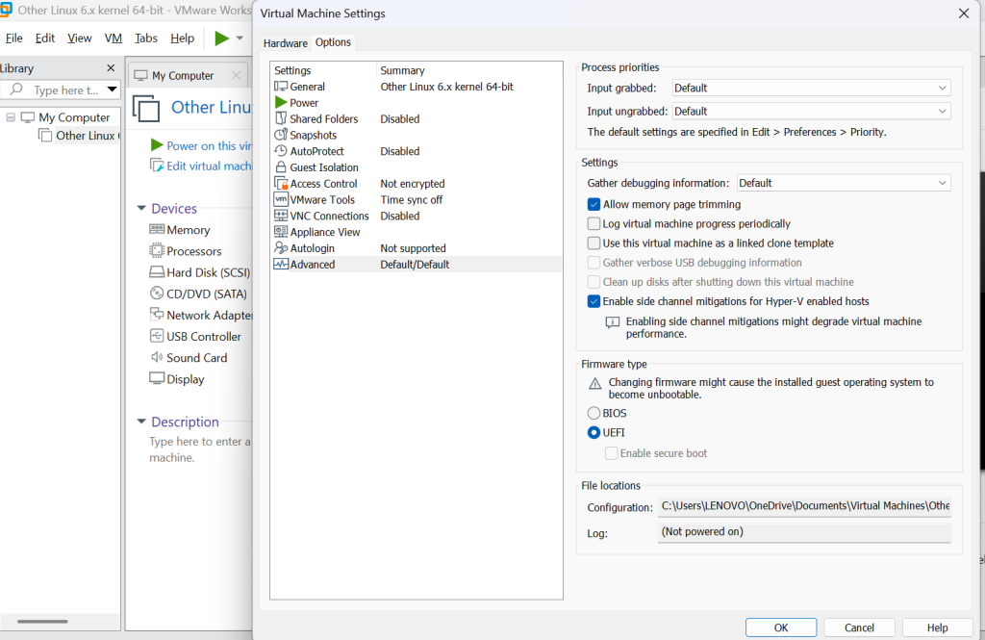Open the Input grabbed priority dropdown
Viewport: 985px width, 640px height.
[x=810, y=88]
